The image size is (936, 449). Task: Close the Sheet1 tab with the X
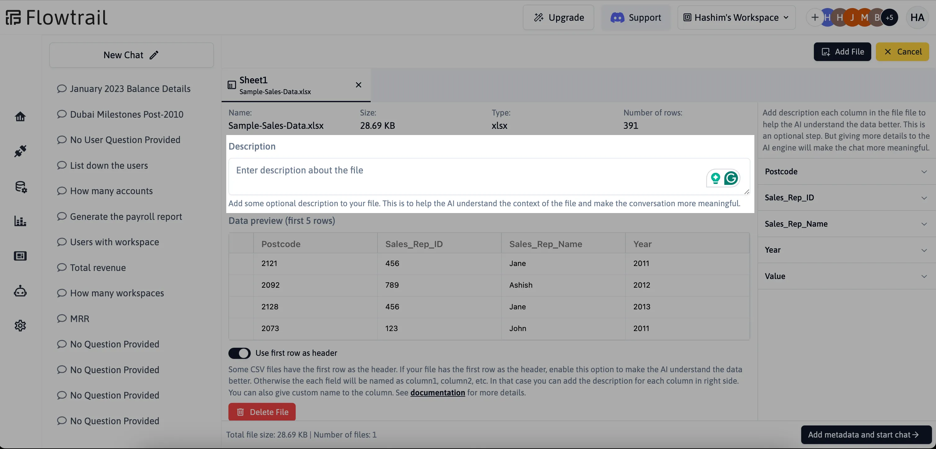click(x=358, y=85)
